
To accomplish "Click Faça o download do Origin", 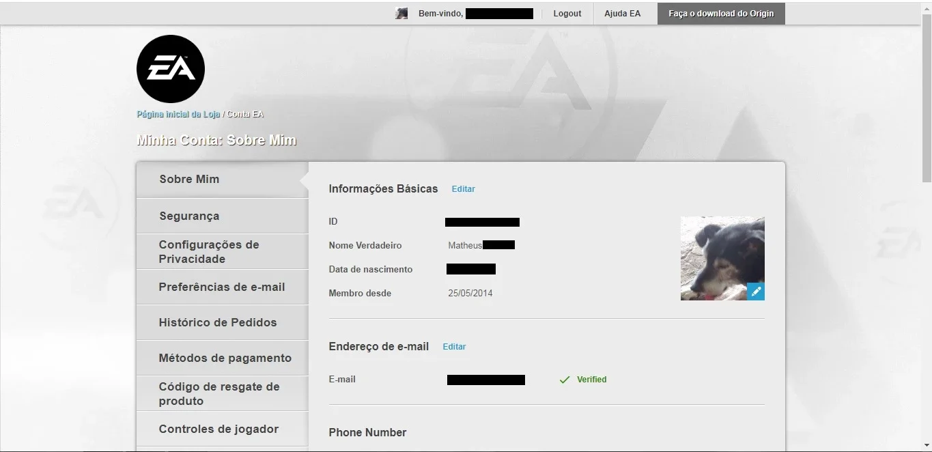I will (x=721, y=14).
